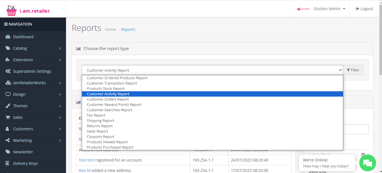The image size is (382, 173).
Task: Open the ttea td customer link
Action: 85,170
